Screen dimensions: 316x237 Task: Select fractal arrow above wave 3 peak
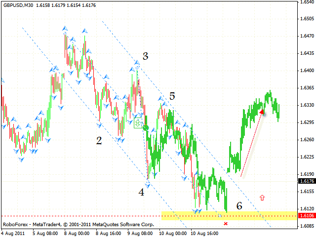[137, 62]
